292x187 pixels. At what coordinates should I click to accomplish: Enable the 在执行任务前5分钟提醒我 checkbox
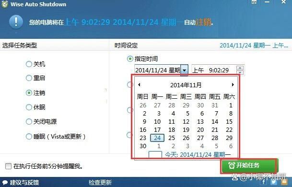[8, 166]
